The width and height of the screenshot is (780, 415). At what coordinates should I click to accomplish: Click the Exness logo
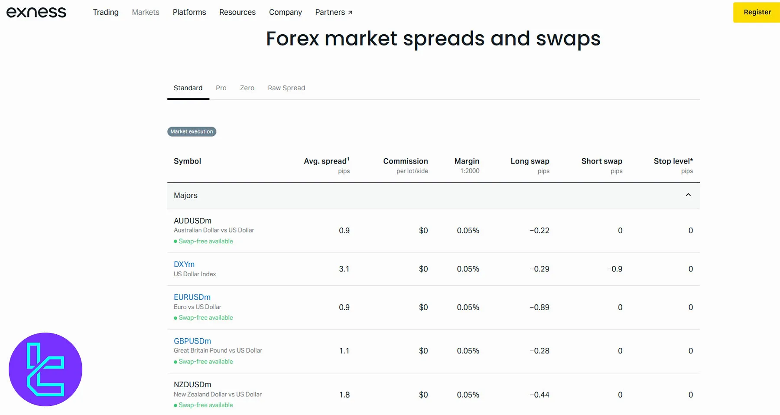36,12
